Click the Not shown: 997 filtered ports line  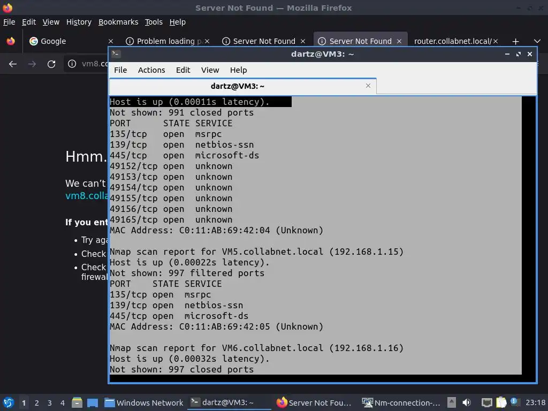coord(187,273)
